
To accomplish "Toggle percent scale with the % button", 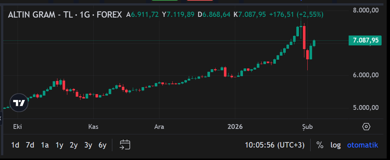I will pos(320,145).
